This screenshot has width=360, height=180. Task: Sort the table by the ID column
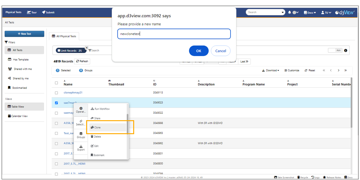click(155, 84)
